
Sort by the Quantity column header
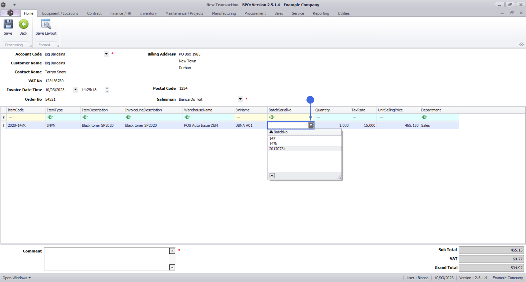click(332, 110)
